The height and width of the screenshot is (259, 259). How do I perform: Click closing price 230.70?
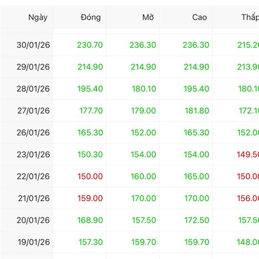click(x=90, y=45)
